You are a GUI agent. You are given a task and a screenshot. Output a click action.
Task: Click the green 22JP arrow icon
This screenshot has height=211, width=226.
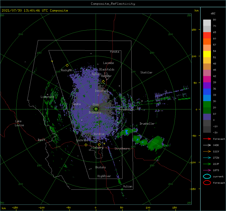(207, 164)
